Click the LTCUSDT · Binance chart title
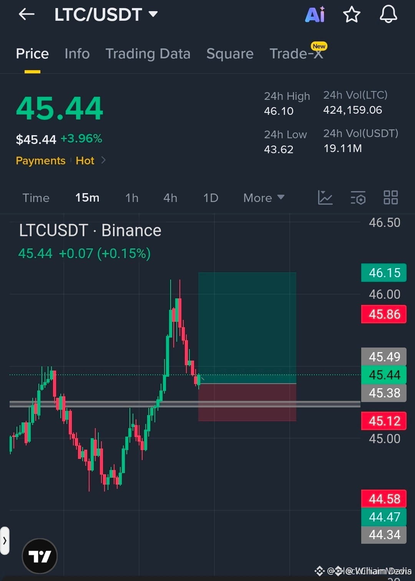This screenshot has width=415, height=581. click(x=90, y=230)
